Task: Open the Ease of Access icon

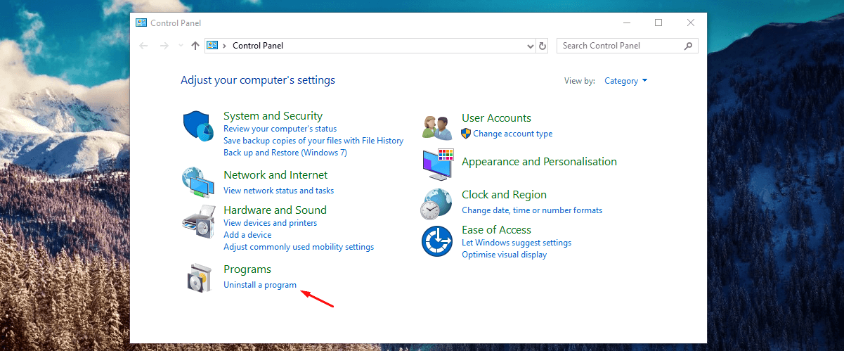Action: point(436,241)
